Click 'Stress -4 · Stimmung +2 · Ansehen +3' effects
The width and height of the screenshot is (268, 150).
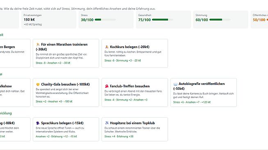coord(126,100)
